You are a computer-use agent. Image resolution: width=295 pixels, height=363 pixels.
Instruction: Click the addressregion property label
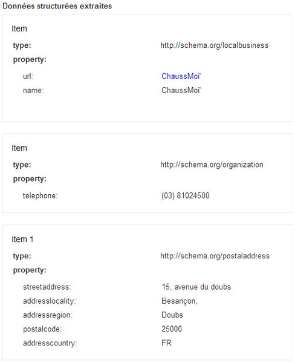tap(48, 315)
